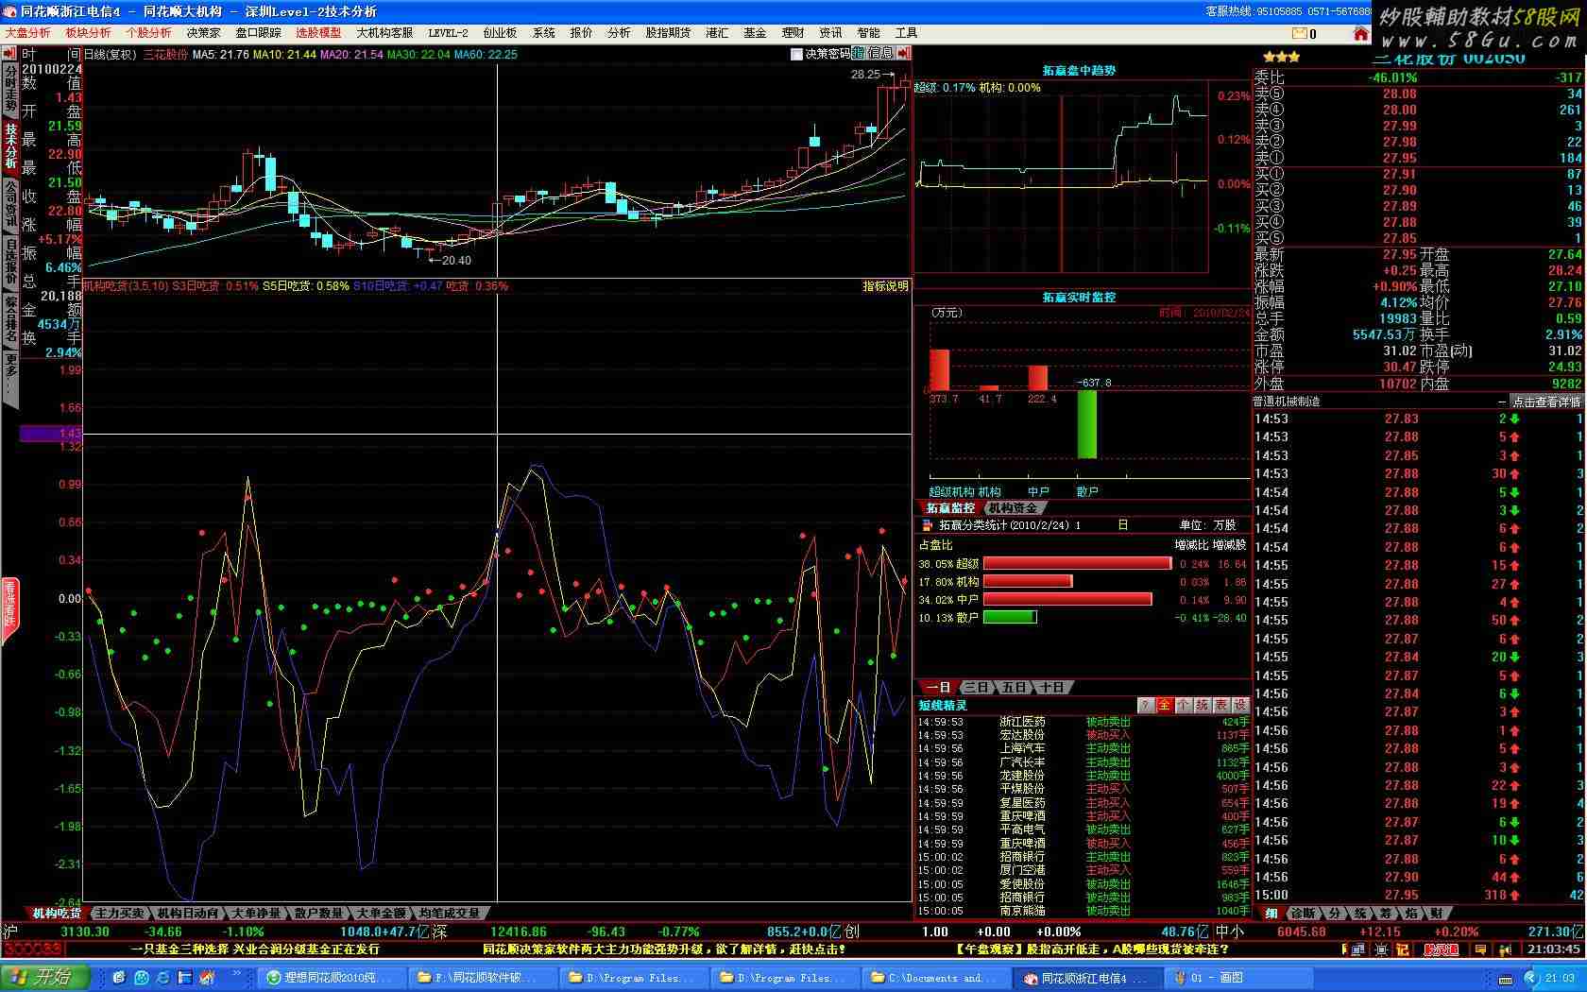Select the 拓赢监控 tab
Screen dimensions: 1587x992
949,508
